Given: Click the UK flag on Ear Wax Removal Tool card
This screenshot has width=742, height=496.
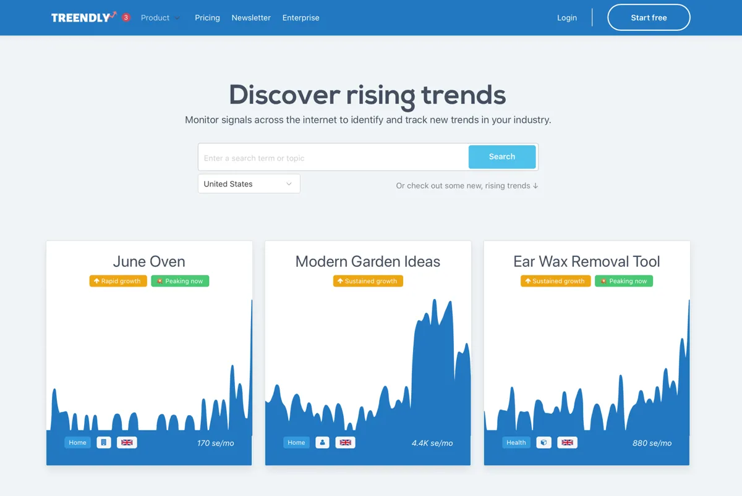Looking at the screenshot, I should [567, 442].
